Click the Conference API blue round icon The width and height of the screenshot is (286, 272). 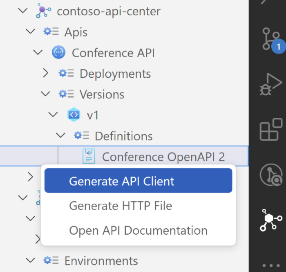58,52
